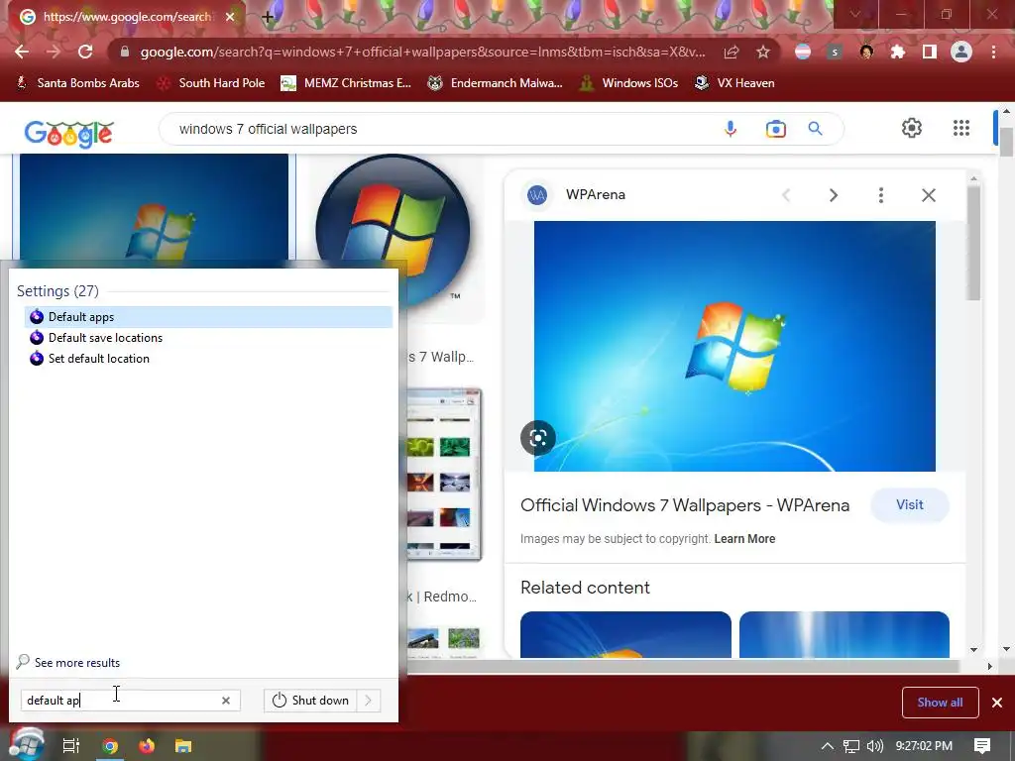
Task: Select Default apps in Start results
Action: 208,316
